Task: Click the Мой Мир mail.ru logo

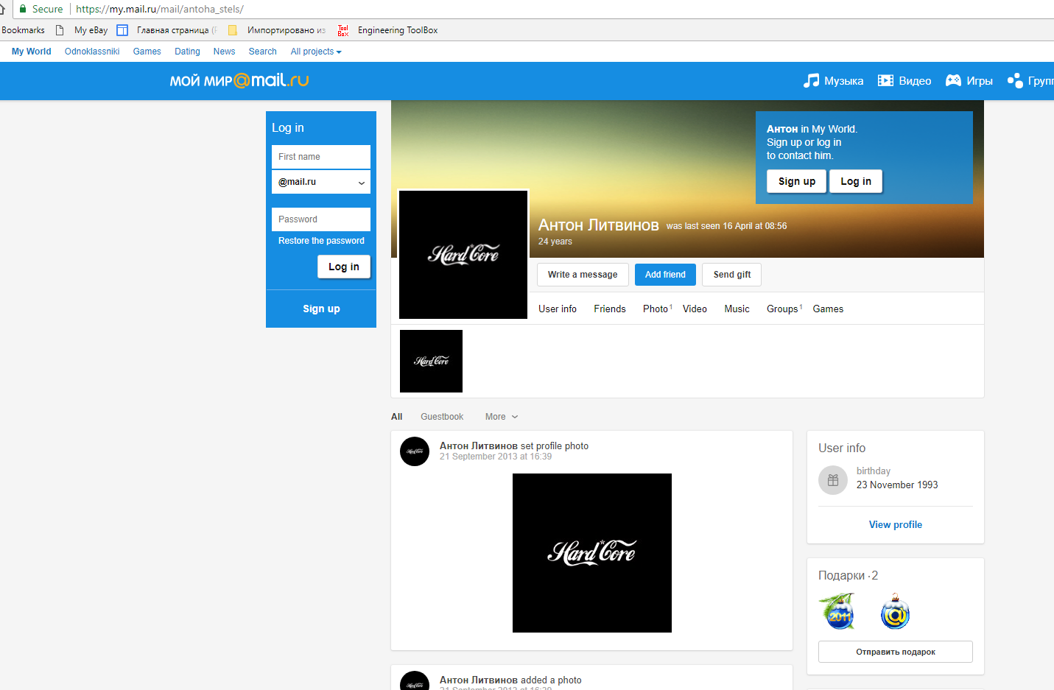Action: [x=239, y=80]
